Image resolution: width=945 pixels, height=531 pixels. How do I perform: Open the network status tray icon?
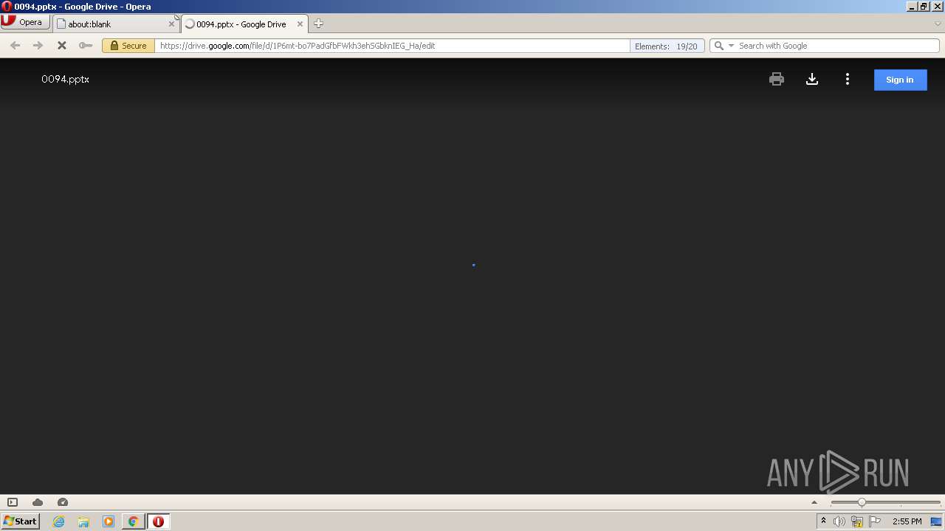[x=857, y=521]
